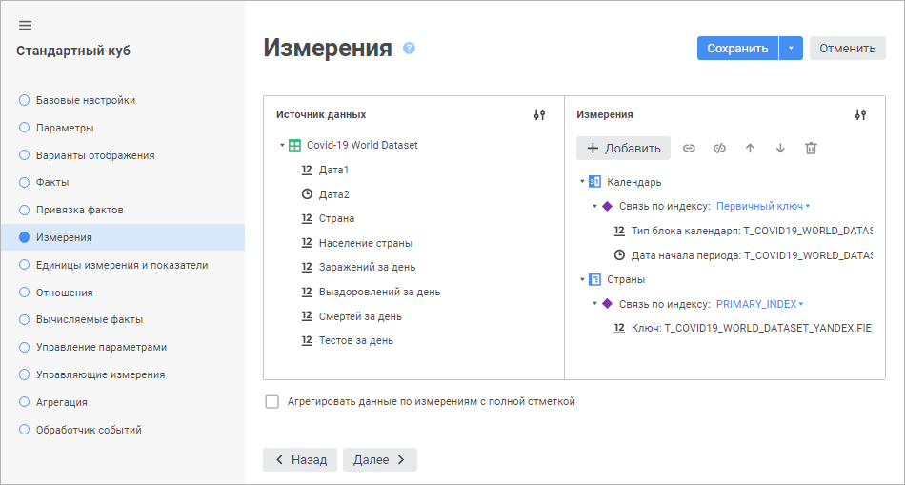
Task: Move dimension up with arrow icon
Action: point(750,148)
